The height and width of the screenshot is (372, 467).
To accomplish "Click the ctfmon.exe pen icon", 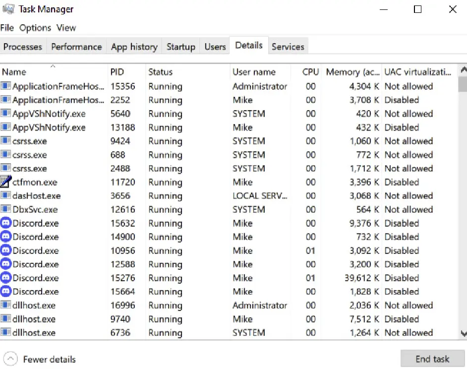I will [x=6, y=182].
